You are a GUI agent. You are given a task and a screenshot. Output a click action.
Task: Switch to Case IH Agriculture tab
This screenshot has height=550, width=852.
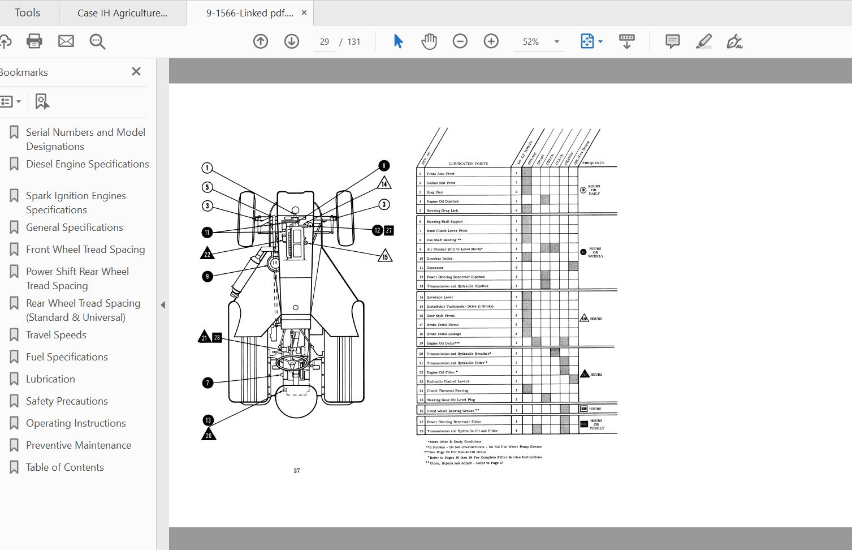point(122,13)
